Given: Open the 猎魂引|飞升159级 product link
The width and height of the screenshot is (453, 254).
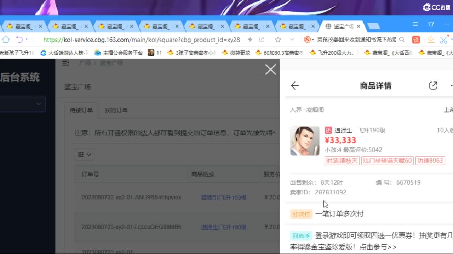Looking at the screenshot, I should (224, 198).
